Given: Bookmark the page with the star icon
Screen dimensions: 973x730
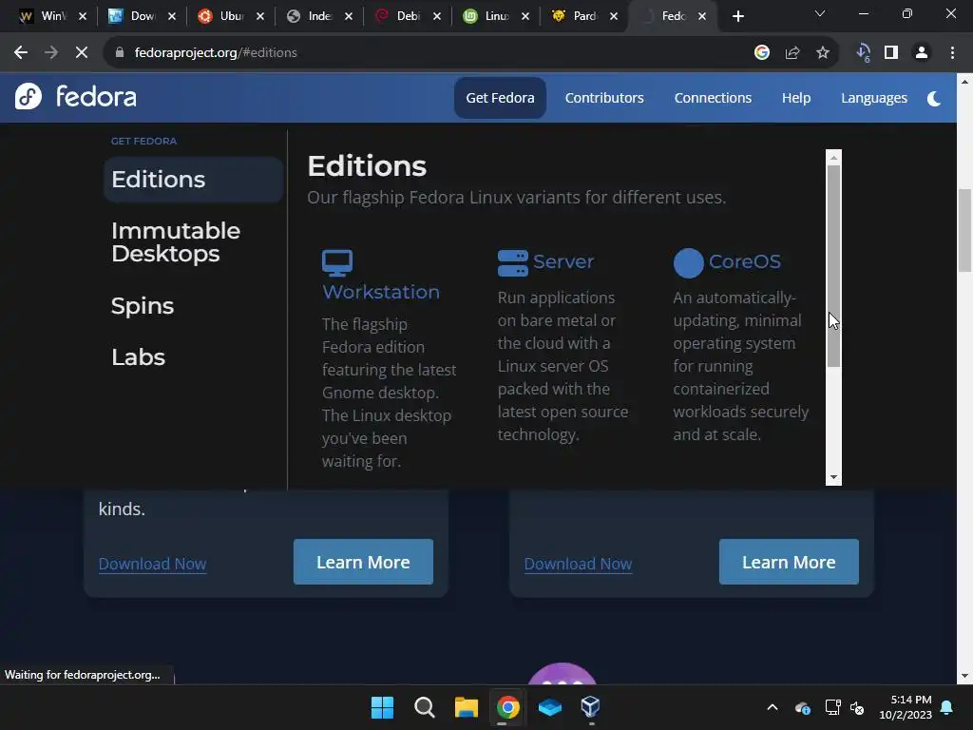Looking at the screenshot, I should click(x=823, y=53).
